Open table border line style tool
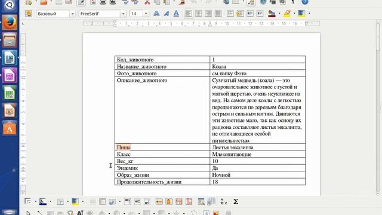Viewport: 382px width, 215px height. click(x=28, y=202)
